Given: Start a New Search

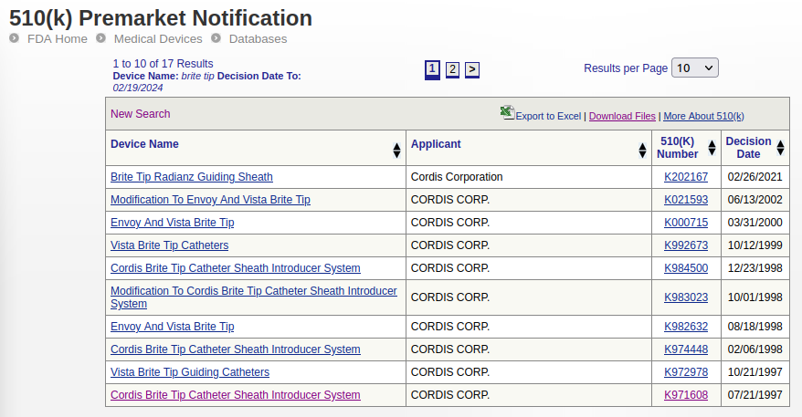Looking at the screenshot, I should coord(140,114).
